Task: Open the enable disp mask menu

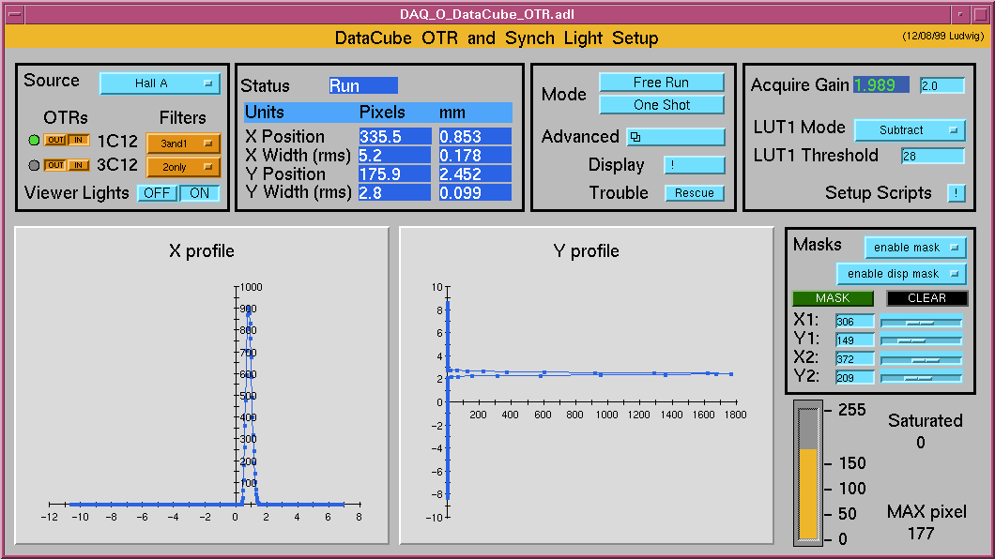Action: [x=901, y=274]
